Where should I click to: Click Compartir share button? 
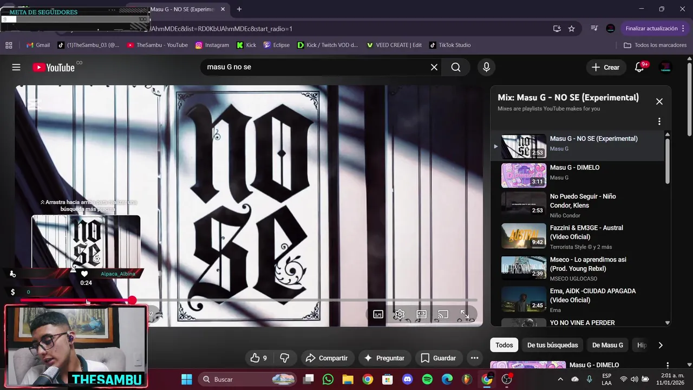tap(326, 358)
